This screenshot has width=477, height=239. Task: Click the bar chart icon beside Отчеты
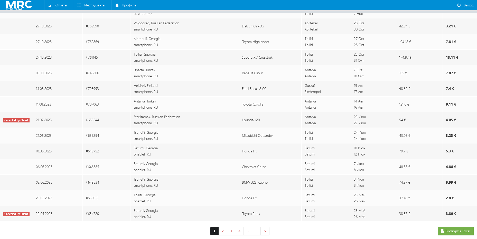tap(50, 5)
